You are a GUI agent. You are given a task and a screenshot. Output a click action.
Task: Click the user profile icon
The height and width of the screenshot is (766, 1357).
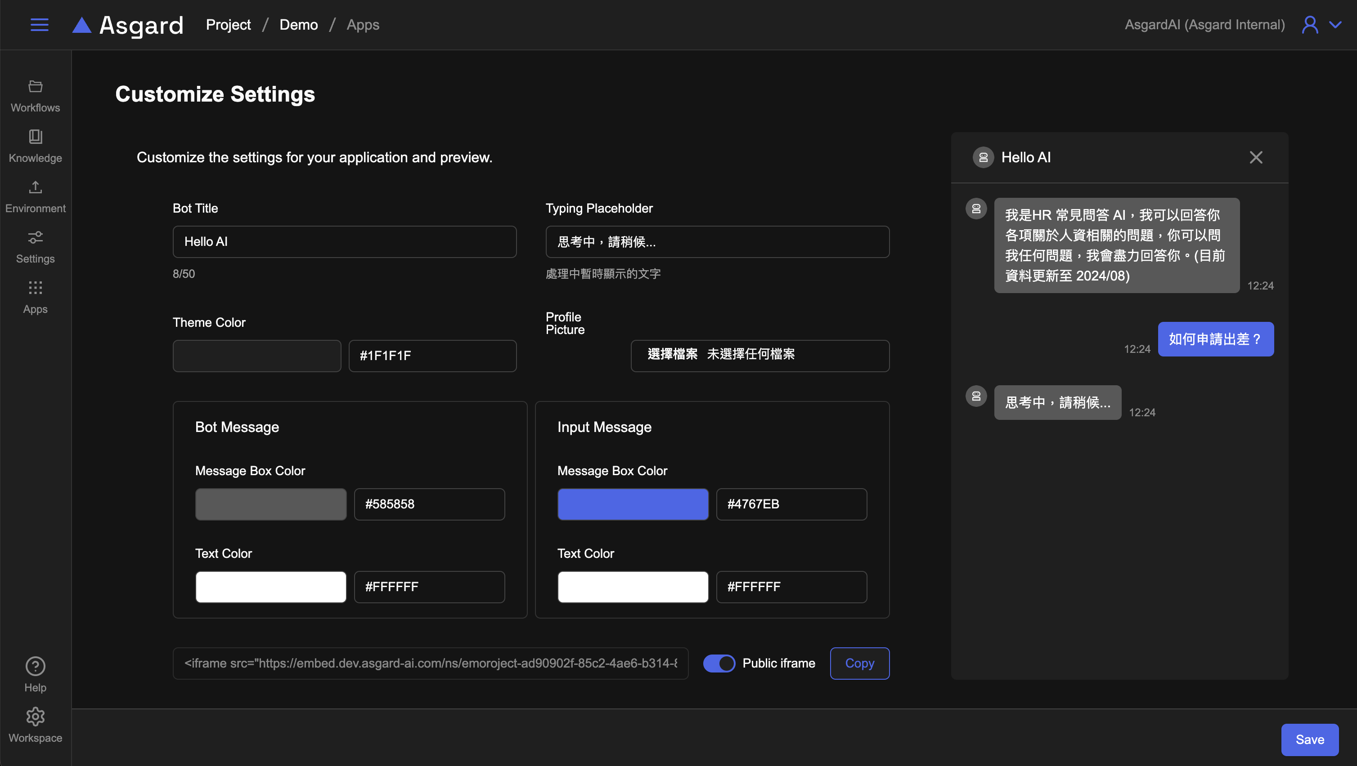(1310, 25)
